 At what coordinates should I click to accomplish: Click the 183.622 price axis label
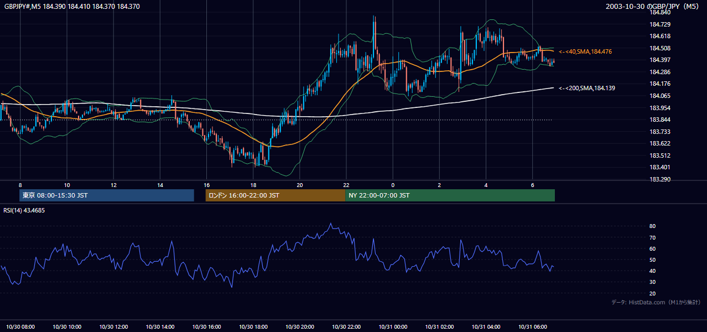[x=659, y=143]
